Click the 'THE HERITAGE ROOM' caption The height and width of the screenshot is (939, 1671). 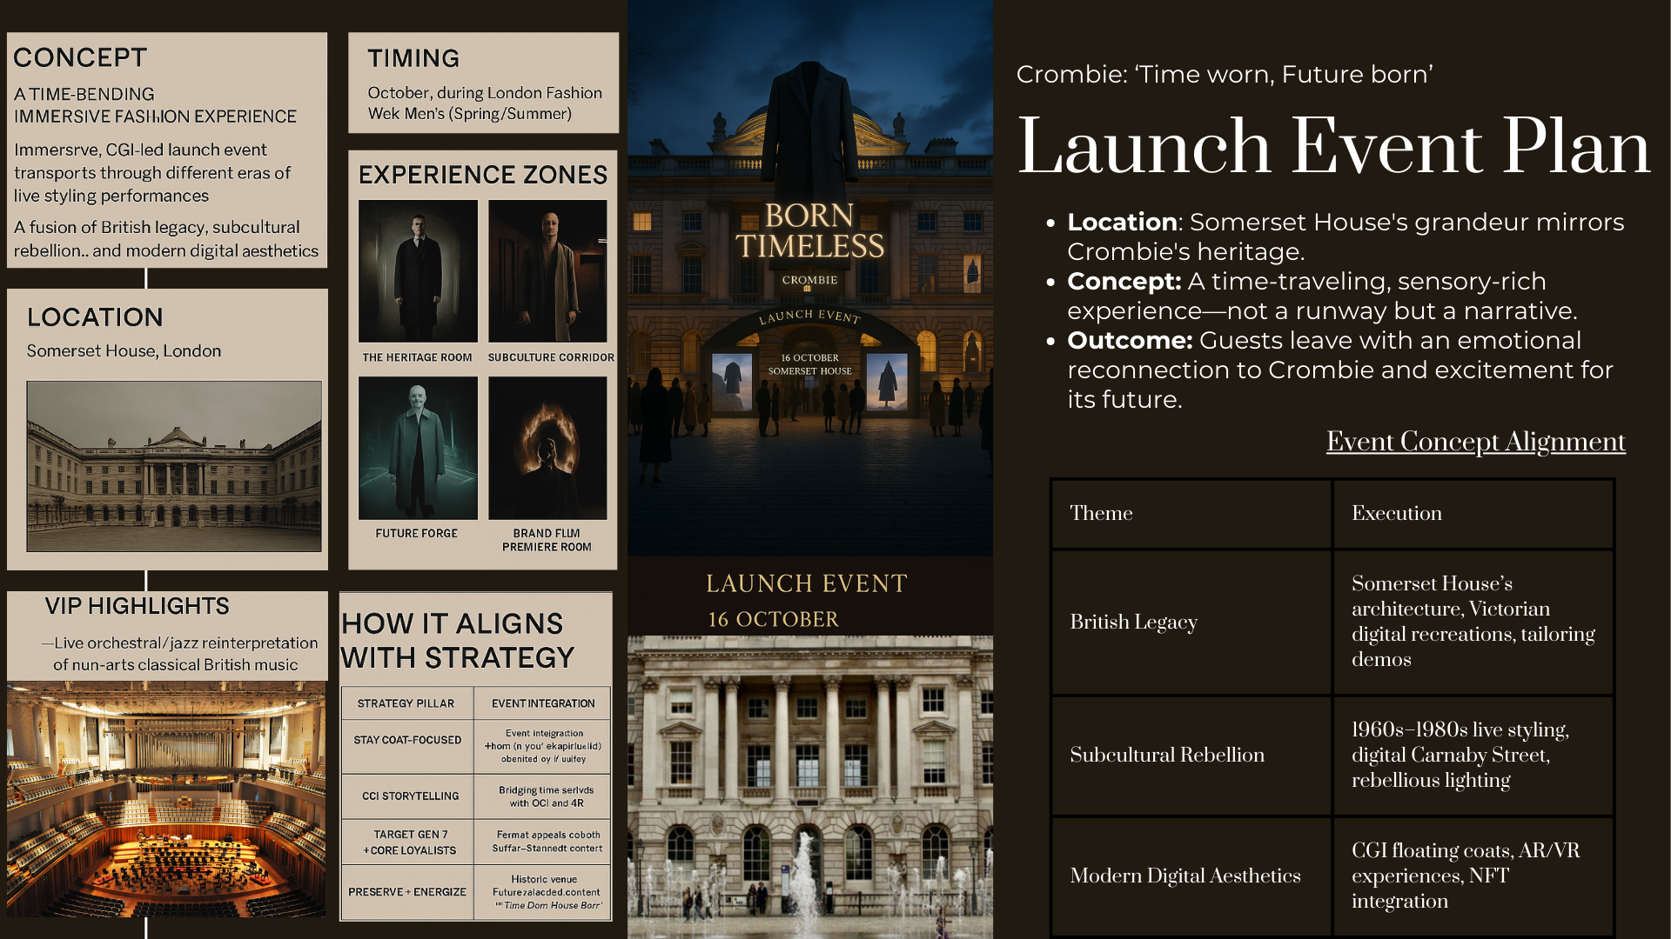pos(418,357)
